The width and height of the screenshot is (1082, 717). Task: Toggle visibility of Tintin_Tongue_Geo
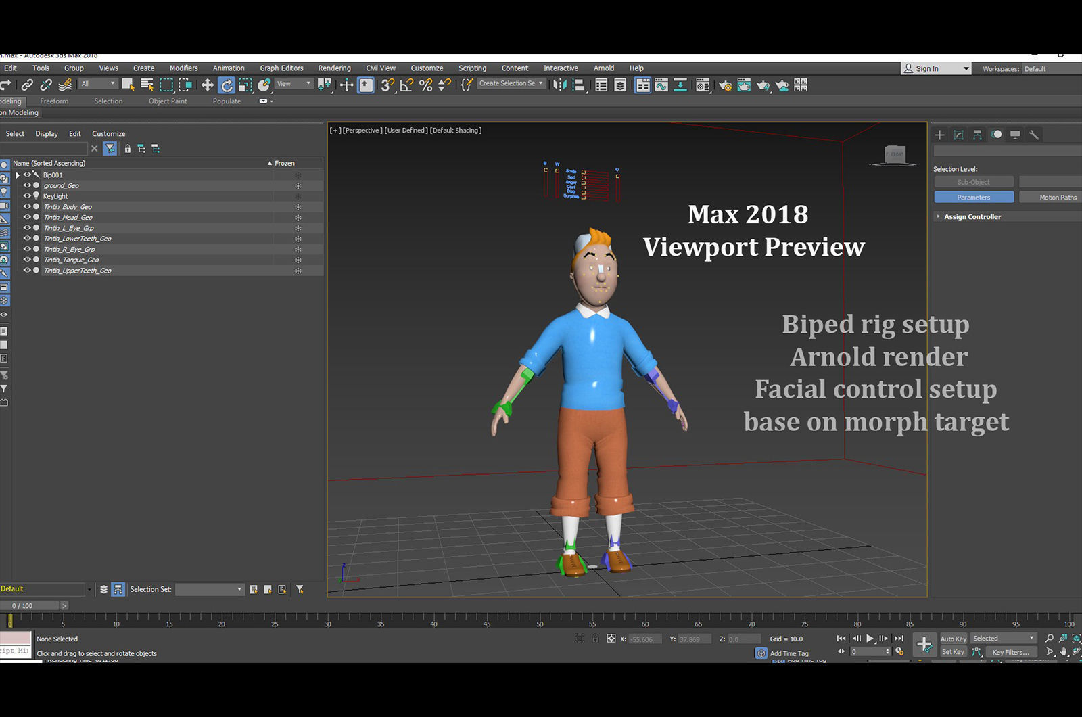(27, 260)
